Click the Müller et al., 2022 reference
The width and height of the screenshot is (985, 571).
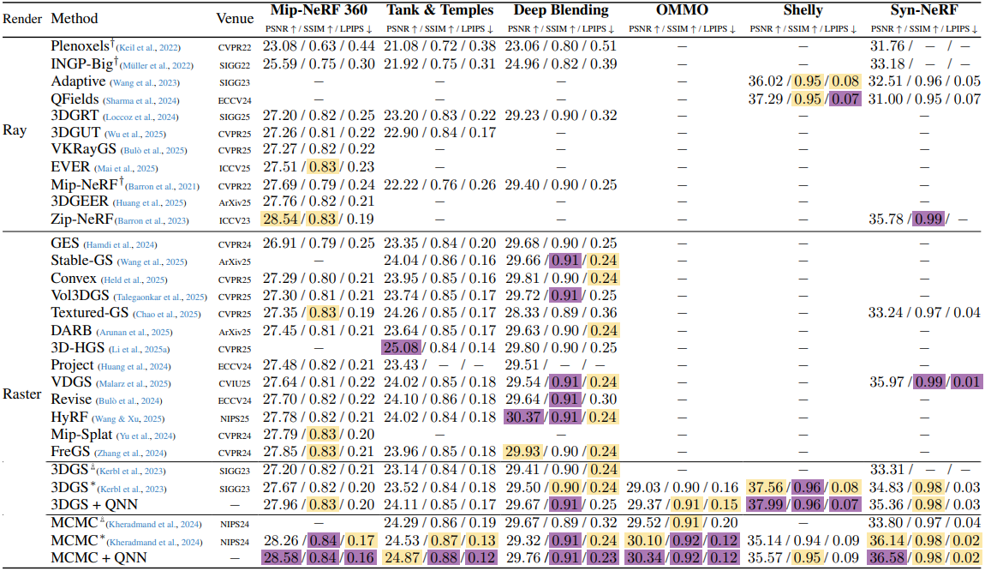(160, 65)
